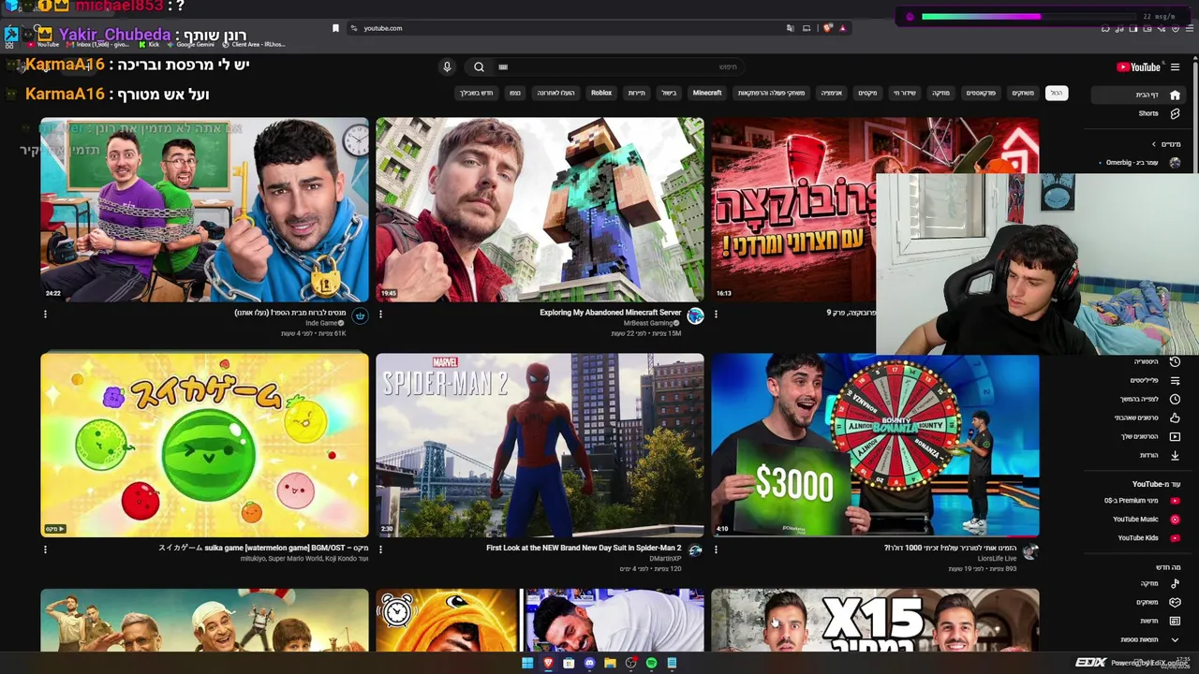Open File Explorer from the taskbar
The height and width of the screenshot is (674, 1199).
pos(610,663)
